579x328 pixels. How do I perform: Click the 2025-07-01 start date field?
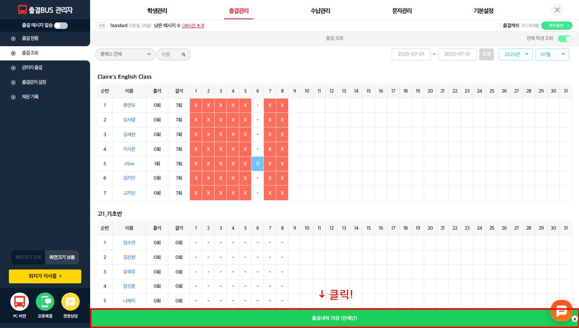coord(411,54)
